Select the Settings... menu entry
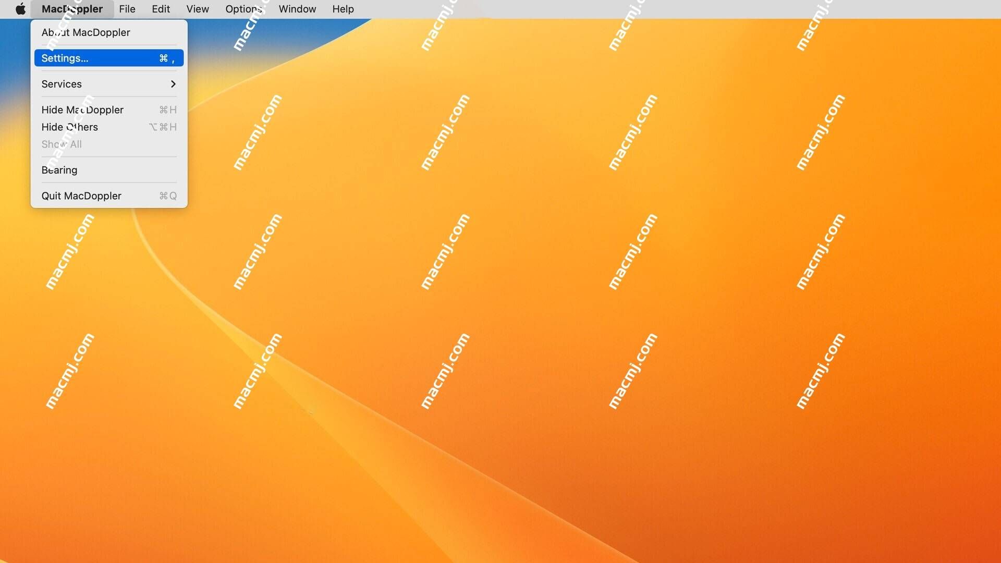 pyautogui.click(x=109, y=58)
